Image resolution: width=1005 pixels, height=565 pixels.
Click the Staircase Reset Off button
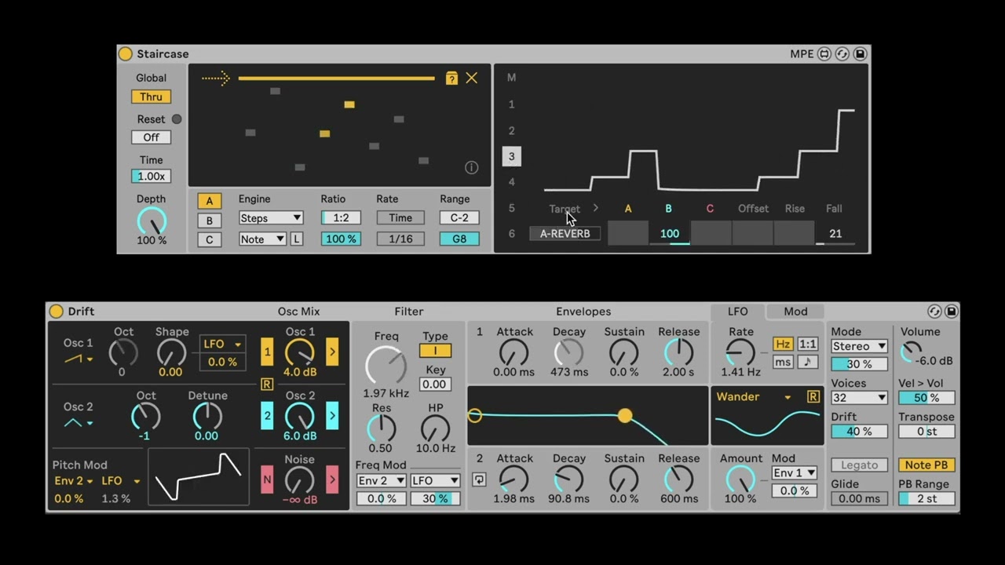[x=151, y=137]
